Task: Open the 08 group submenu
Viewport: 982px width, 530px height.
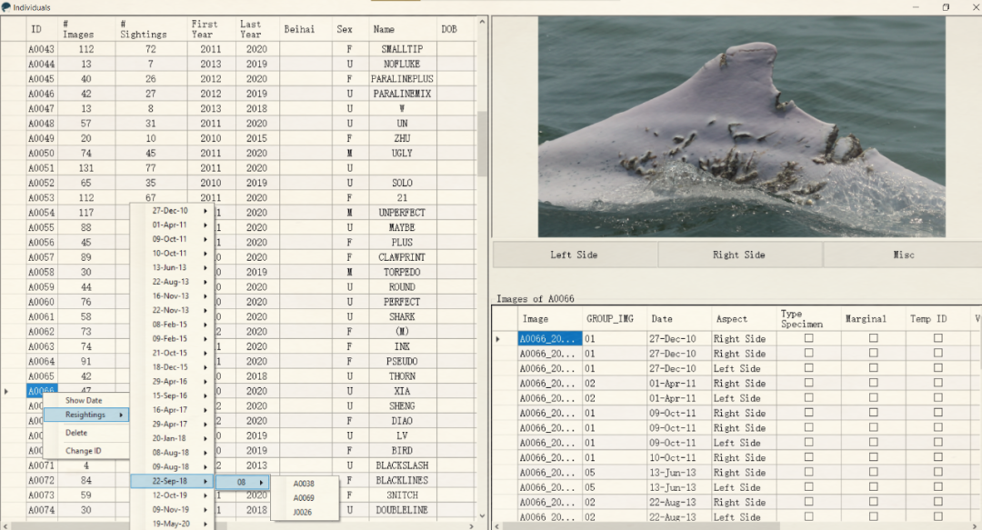Action: coord(243,482)
